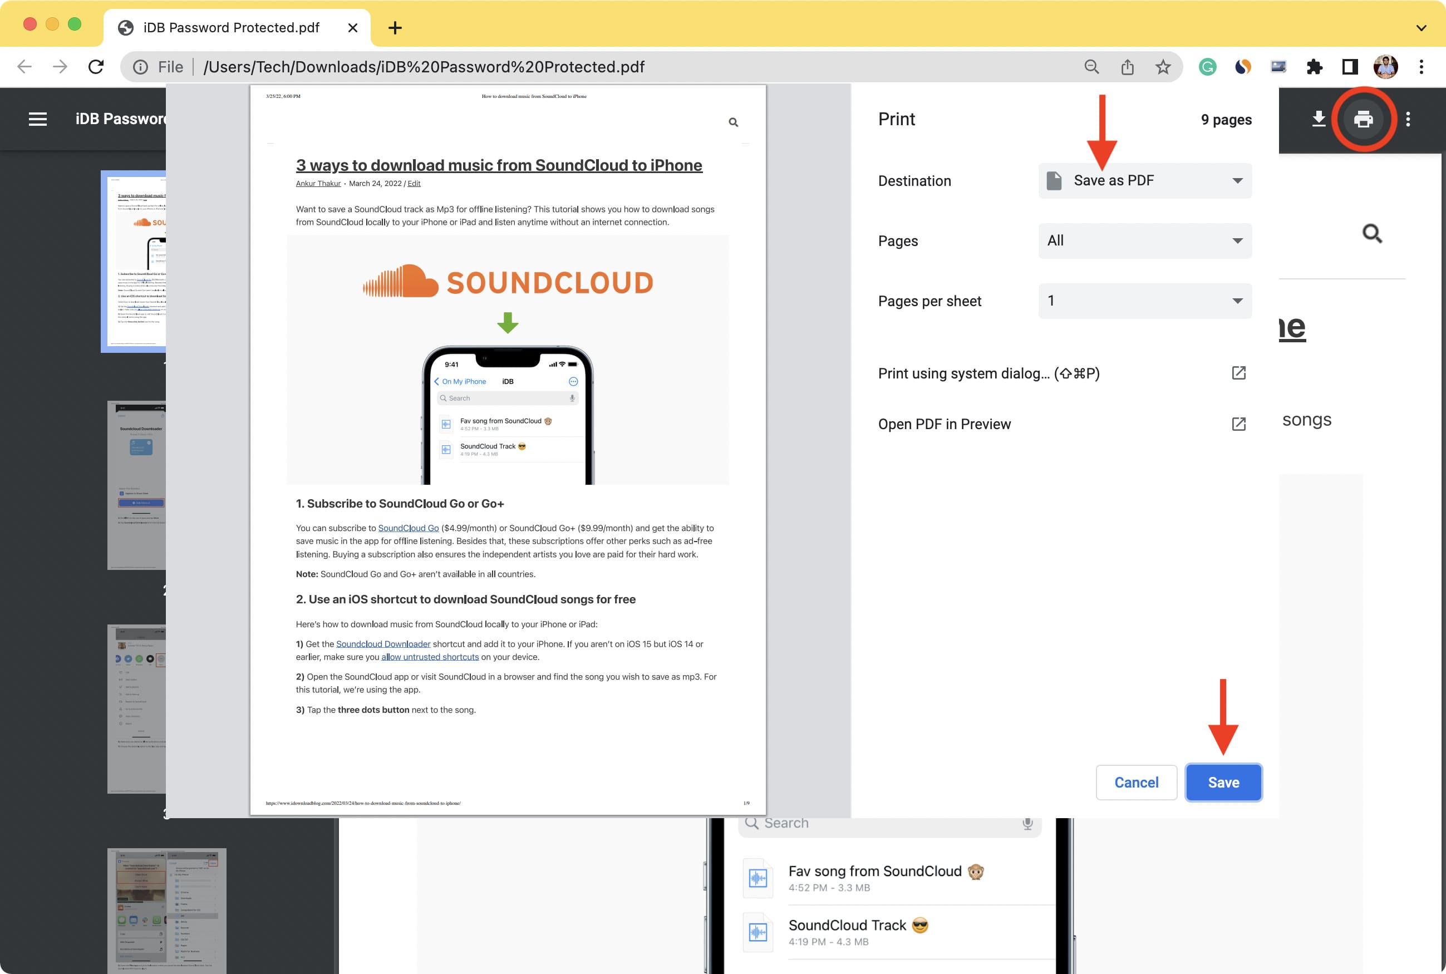The width and height of the screenshot is (1446, 974).
Task: Click the article title in print preview
Action: click(x=499, y=165)
